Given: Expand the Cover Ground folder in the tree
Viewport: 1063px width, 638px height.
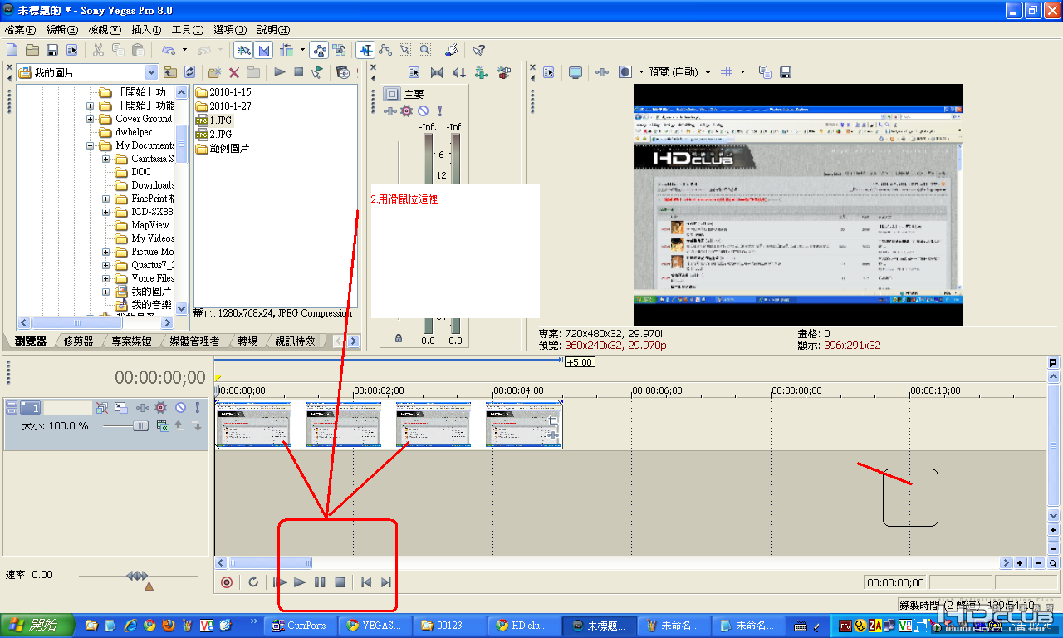Looking at the screenshot, I should [91, 119].
